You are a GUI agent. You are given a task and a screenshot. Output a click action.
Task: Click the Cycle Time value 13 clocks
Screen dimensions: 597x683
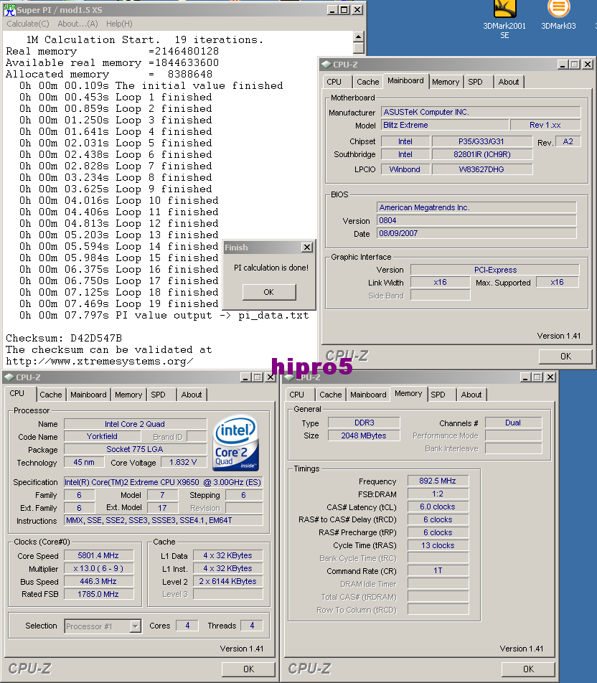click(x=438, y=545)
